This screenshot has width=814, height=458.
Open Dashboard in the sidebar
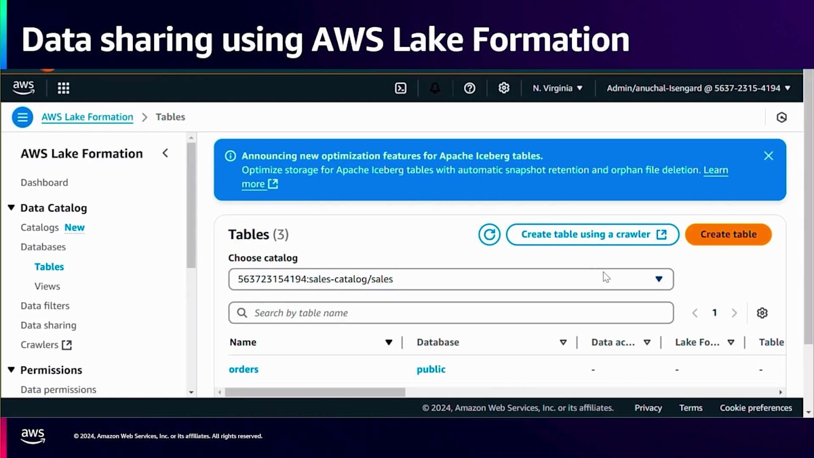(x=44, y=183)
